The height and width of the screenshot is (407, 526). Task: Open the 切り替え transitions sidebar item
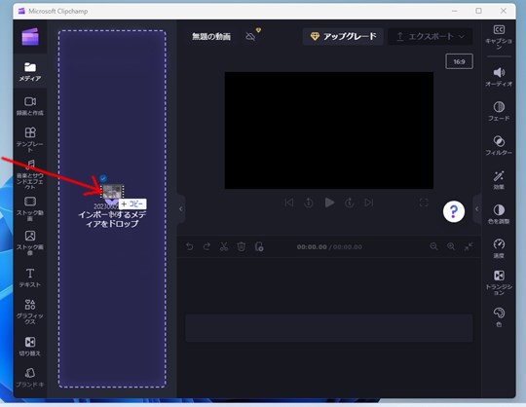click(30, 347)
